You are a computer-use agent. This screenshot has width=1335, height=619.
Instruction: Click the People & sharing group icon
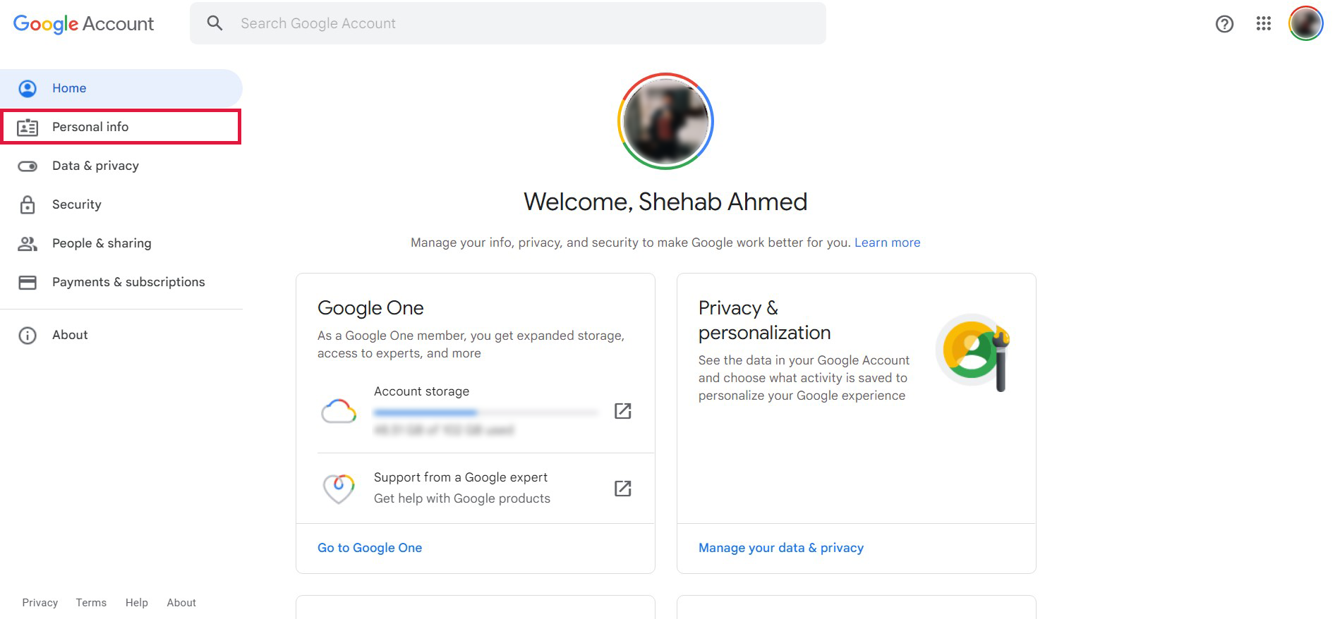tap(28, 244)
